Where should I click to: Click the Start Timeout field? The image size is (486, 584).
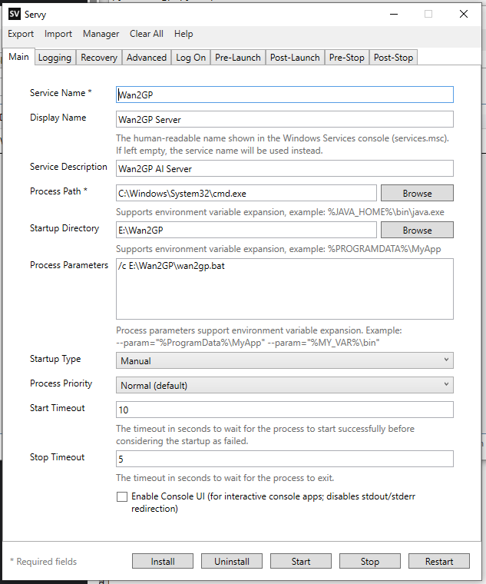pos(285,410)
